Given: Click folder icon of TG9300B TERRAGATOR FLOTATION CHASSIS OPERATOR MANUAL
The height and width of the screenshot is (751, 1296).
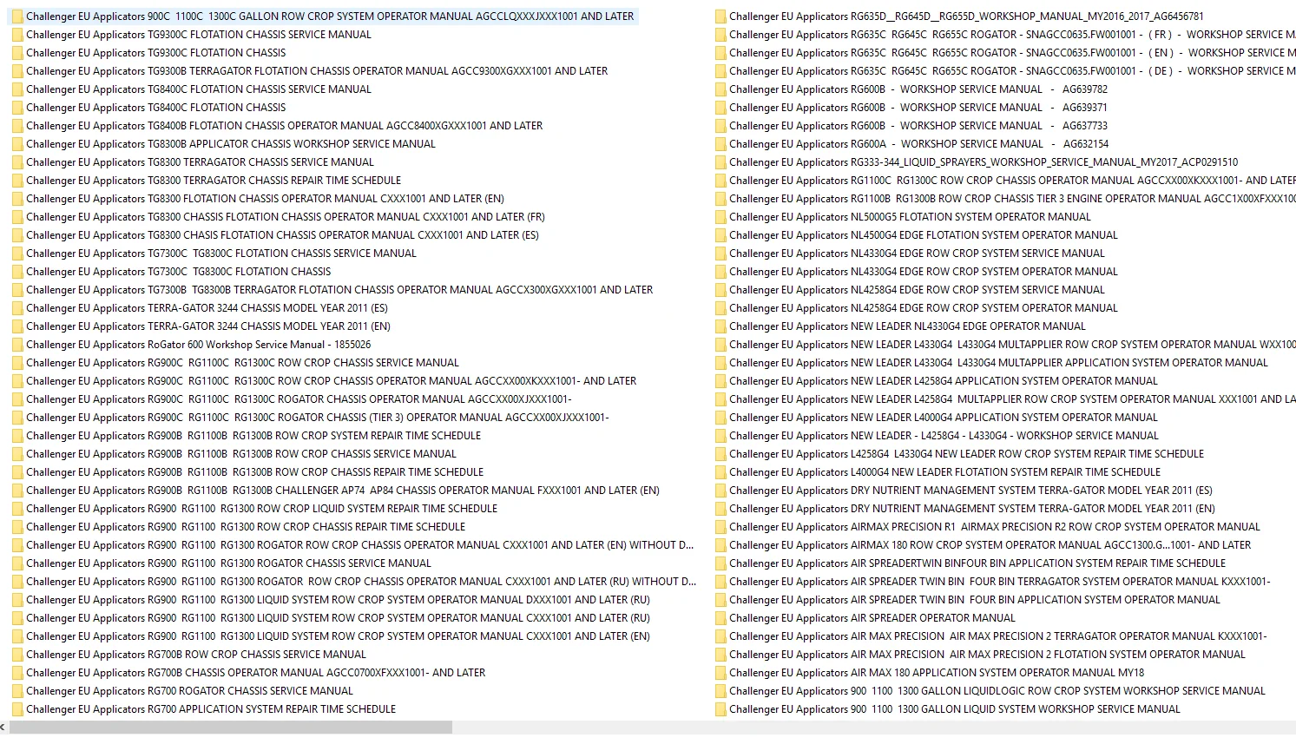Looking at the screenshot, I should click(x=17, y=71).
